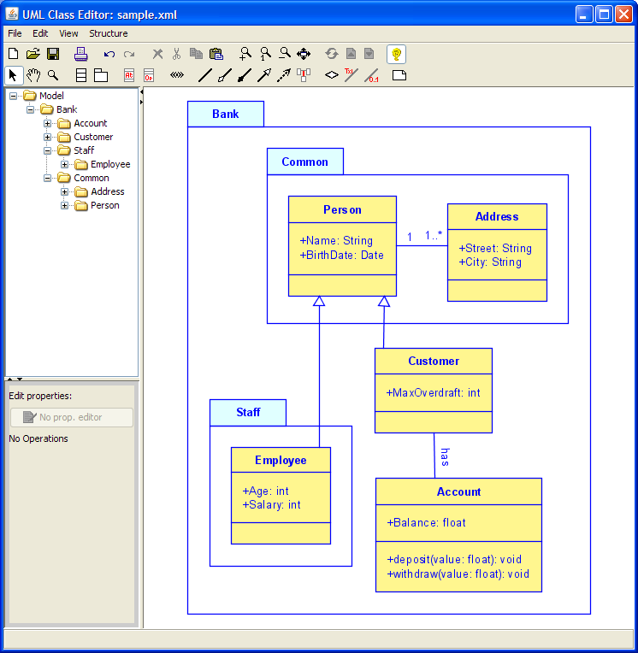Select the note shape tool

tap(399, 75)
